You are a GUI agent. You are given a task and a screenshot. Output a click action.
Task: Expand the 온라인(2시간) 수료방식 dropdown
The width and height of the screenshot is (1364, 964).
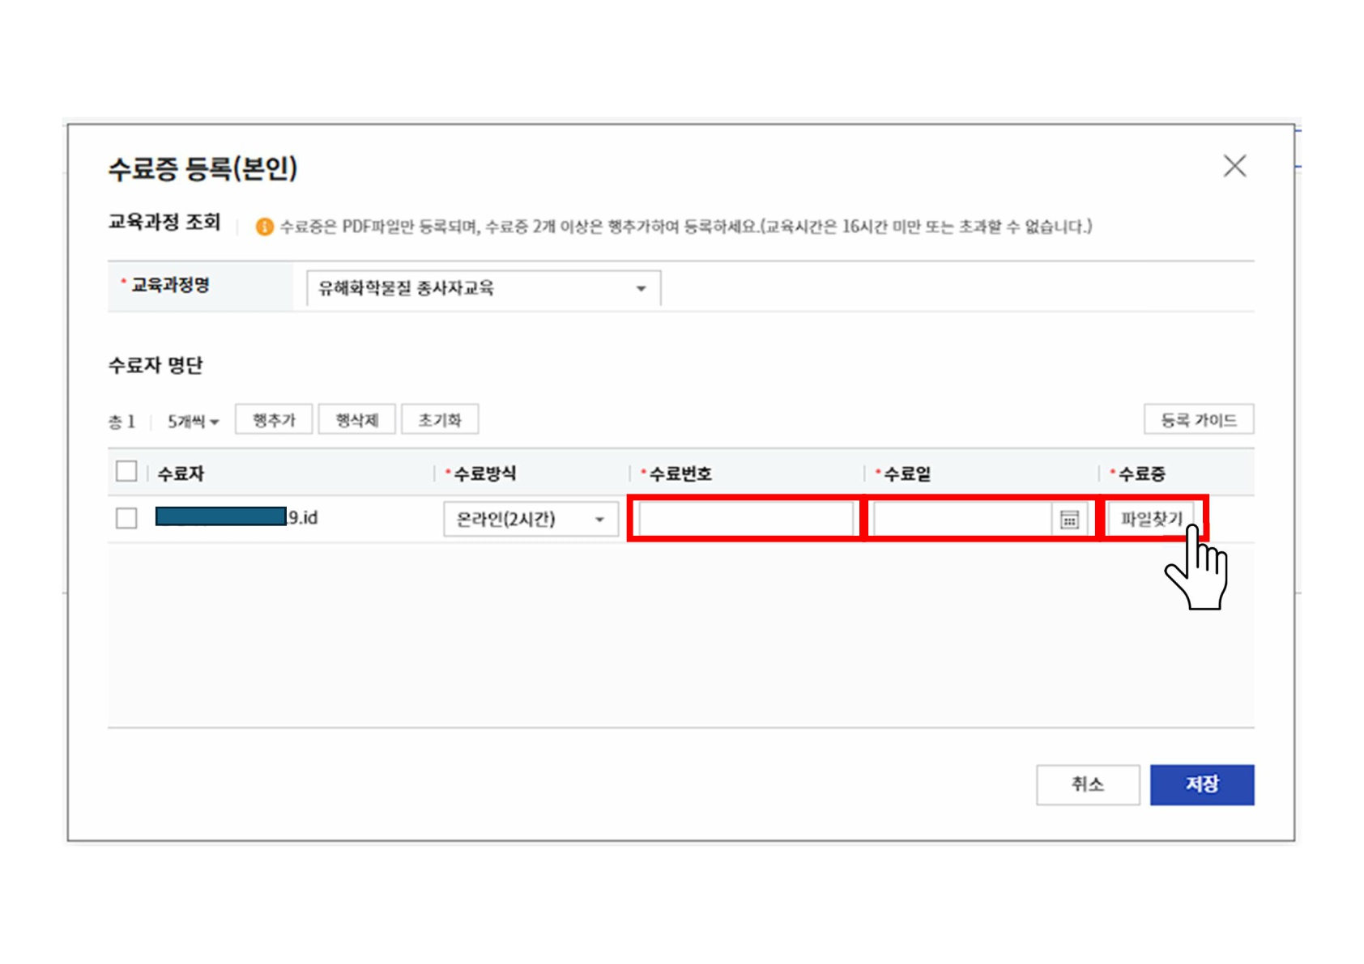click(x=531, y=520)
